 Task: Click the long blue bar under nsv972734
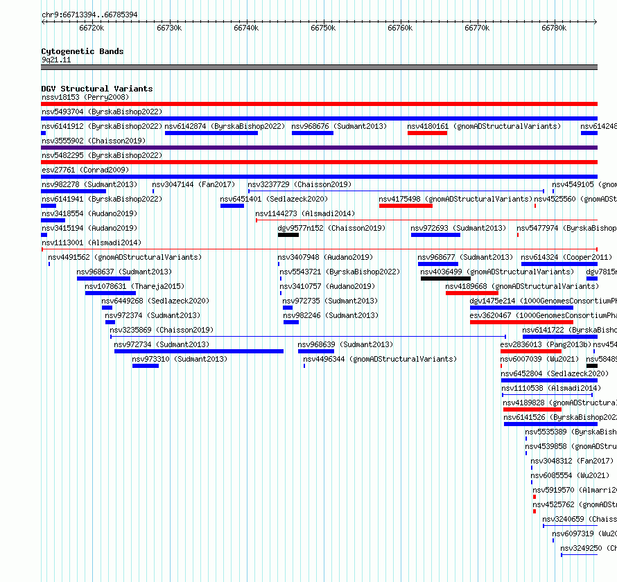coord(199,351)
